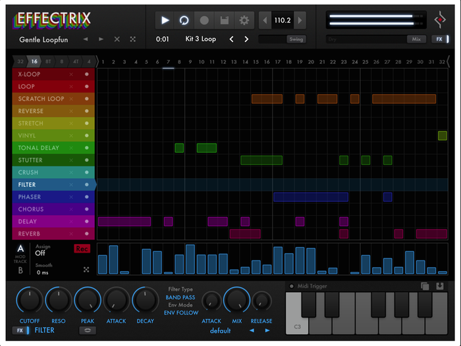Screen dimensions: 461x346
Task: Click the record button in transport
Action: click(x=204, y=20)
